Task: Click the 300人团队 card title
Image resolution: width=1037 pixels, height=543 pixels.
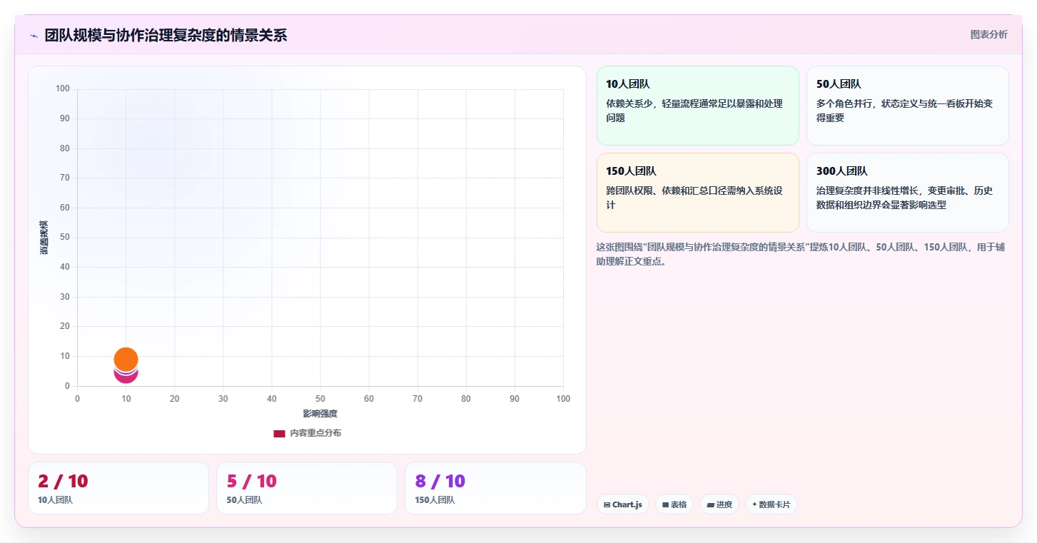Action: pyautogui.click(x=841, y=171)
